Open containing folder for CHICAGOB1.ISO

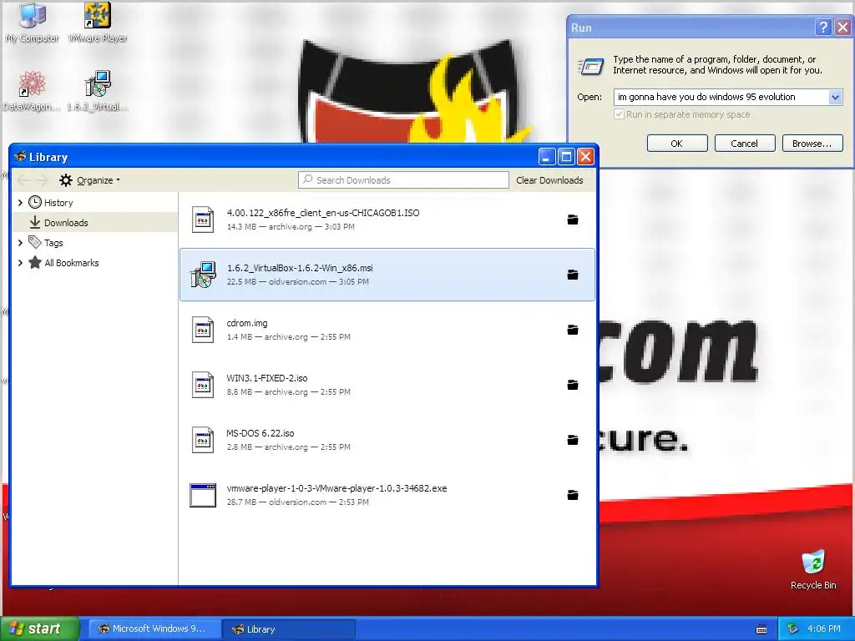pyautogui.click(x=573, y=220)
